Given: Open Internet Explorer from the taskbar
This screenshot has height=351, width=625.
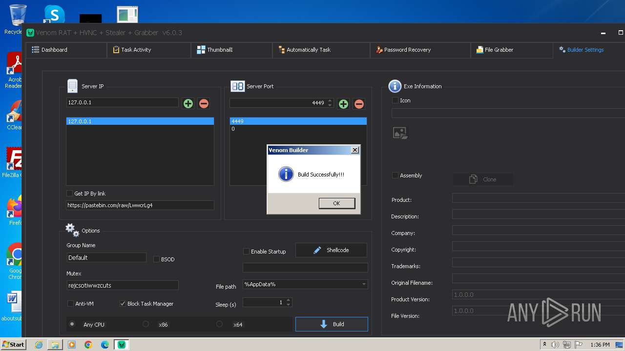Looking at the screenshot, I should (39, 345).
